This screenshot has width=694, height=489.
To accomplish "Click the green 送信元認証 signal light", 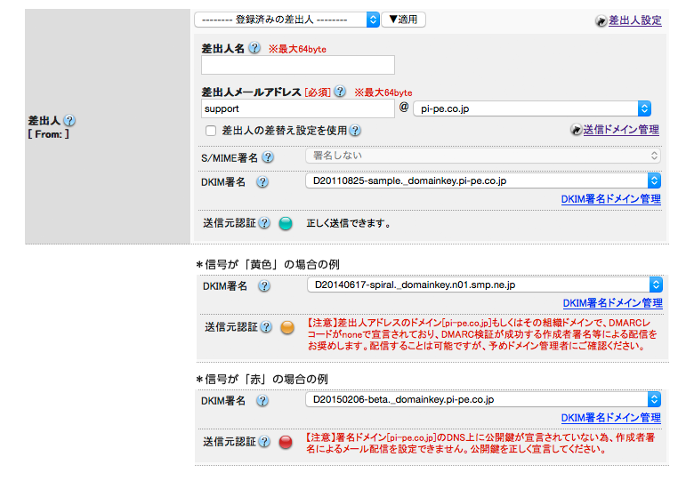I will point(286,223).
